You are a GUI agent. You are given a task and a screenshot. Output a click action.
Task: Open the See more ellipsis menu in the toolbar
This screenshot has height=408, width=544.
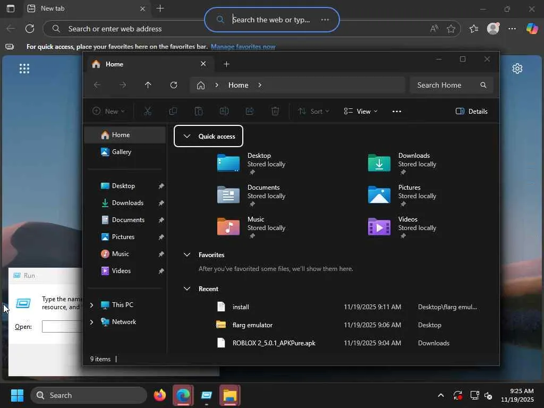[x=396, y=111]
